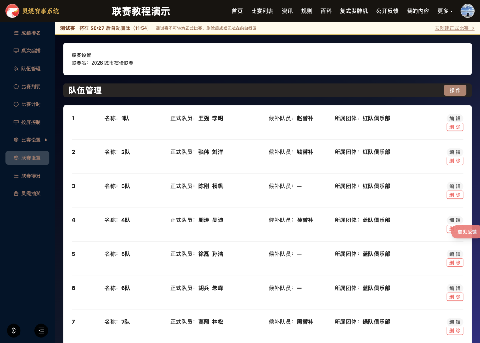Click the 测试赛 banner label
Image resolution: width=480 pixels, height=343 pixels.
click(x=68, y=28)
